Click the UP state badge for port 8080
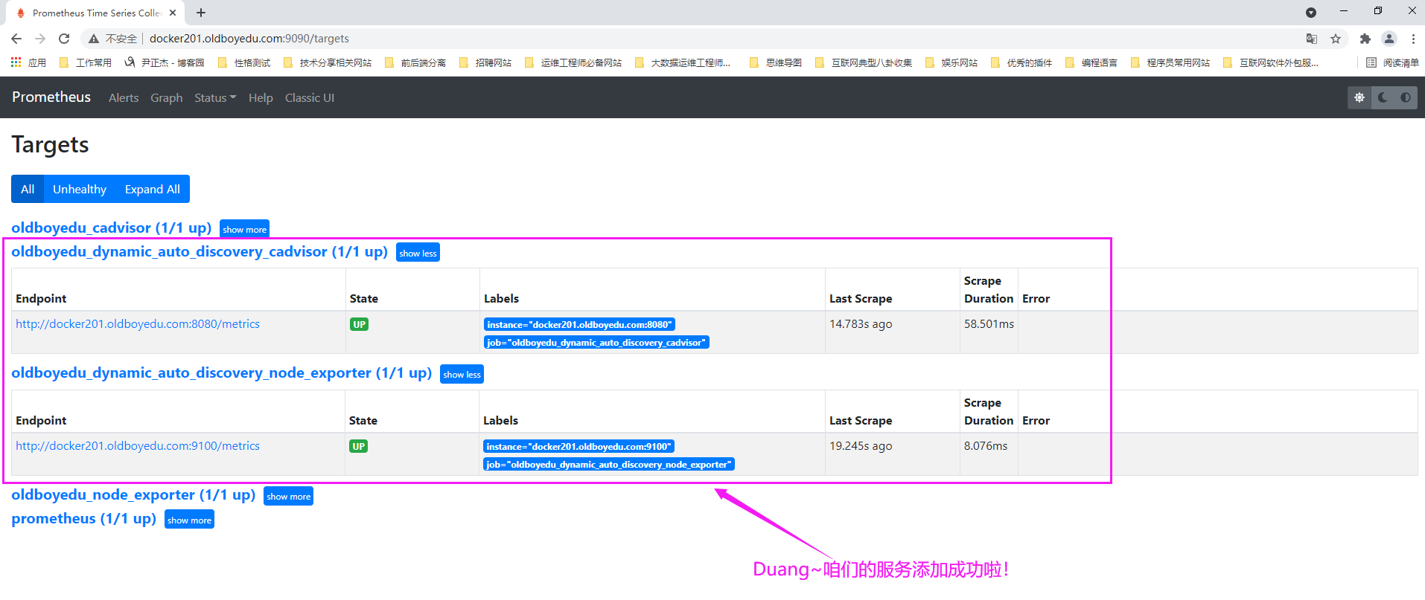Viewport: 1425px width, 600px height. point(359,324)
